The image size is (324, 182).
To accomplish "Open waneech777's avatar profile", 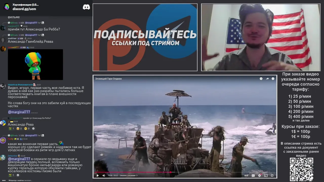I will click(x=3, y=49).
